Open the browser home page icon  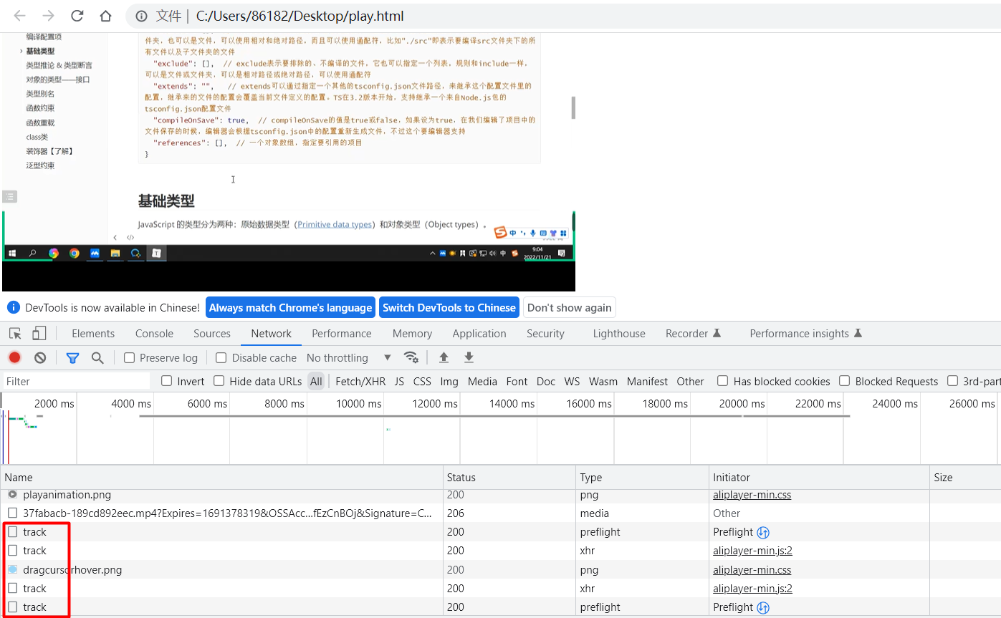(x=105, y=16)
